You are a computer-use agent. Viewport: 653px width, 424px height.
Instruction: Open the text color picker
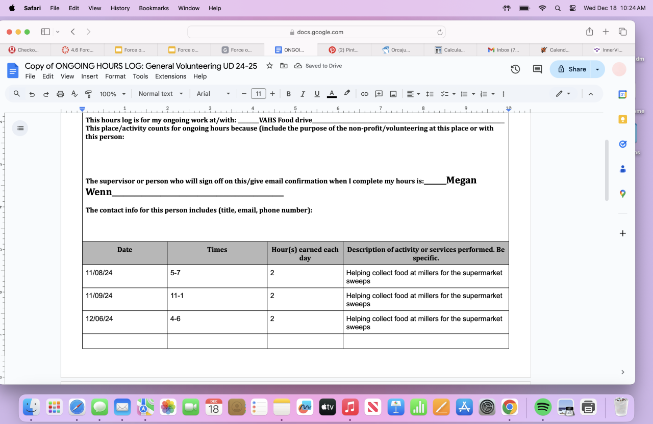tap(332, 94)
